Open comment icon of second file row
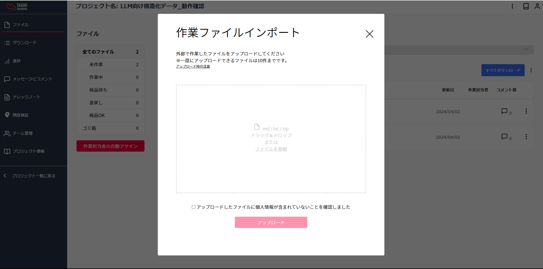This screenshot has height=269, width=543. (504, 137)
